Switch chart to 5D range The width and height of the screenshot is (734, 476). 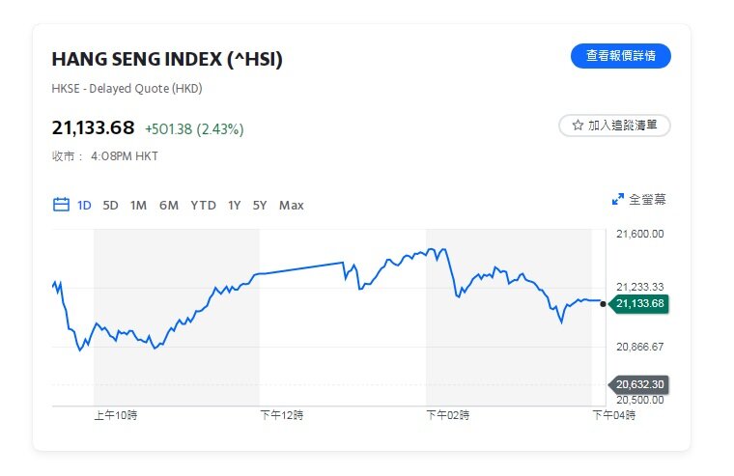coord(110,205)
